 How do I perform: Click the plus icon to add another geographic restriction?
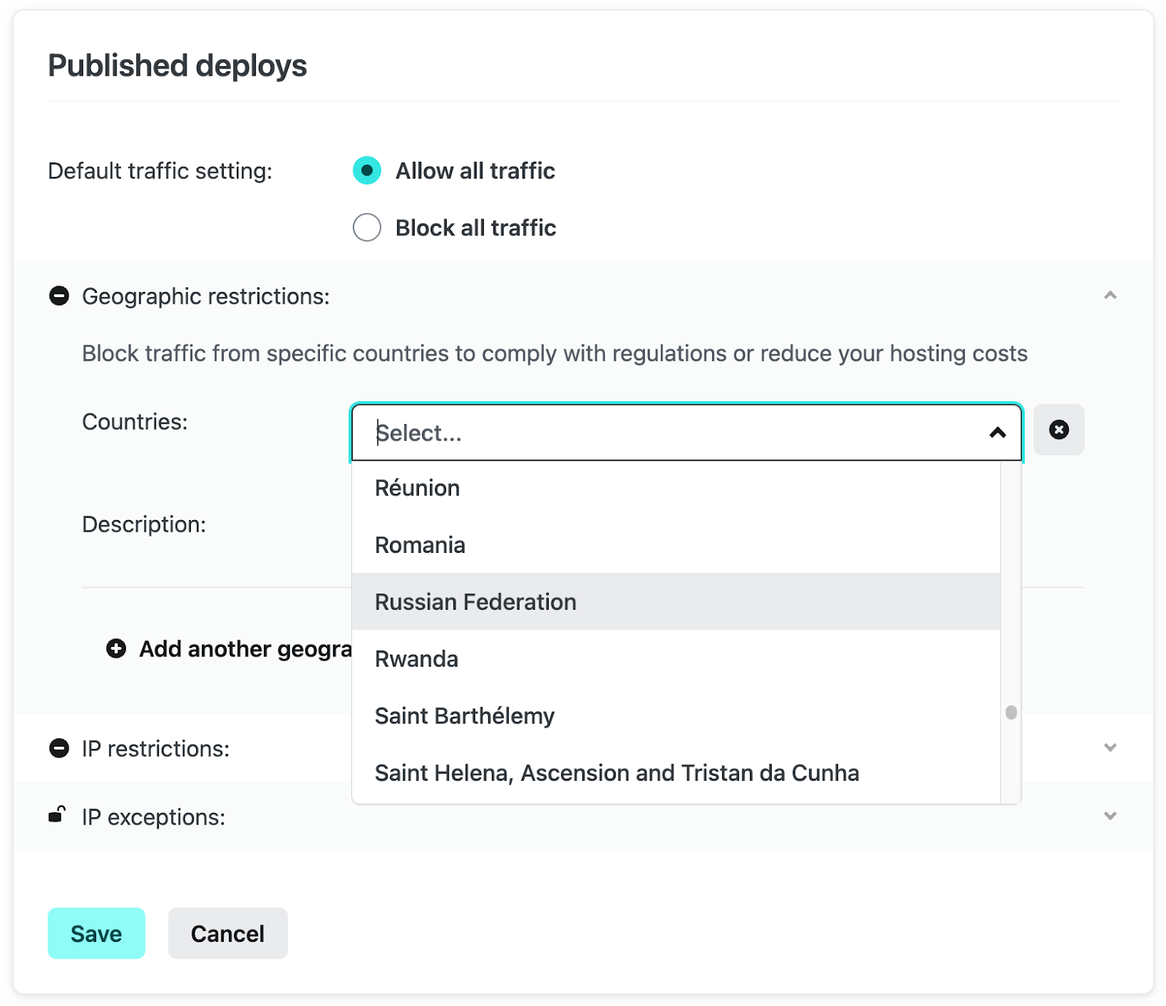tap(116, 648)
